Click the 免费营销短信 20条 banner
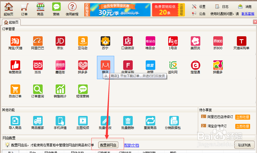257x153 pixels. click(x=169, y=10)
